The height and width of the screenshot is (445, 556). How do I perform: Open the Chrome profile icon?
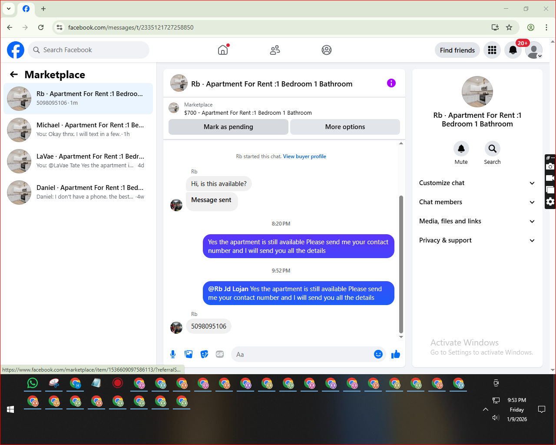pyautogui.click(x=531, y=27)
